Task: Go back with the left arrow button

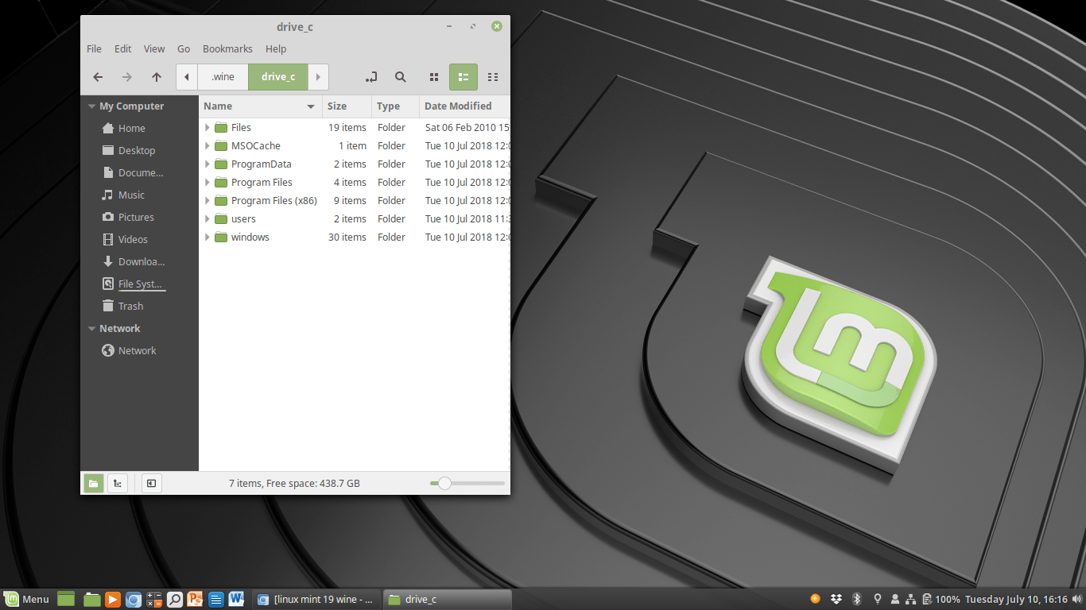Action: (x=98, y=77)
